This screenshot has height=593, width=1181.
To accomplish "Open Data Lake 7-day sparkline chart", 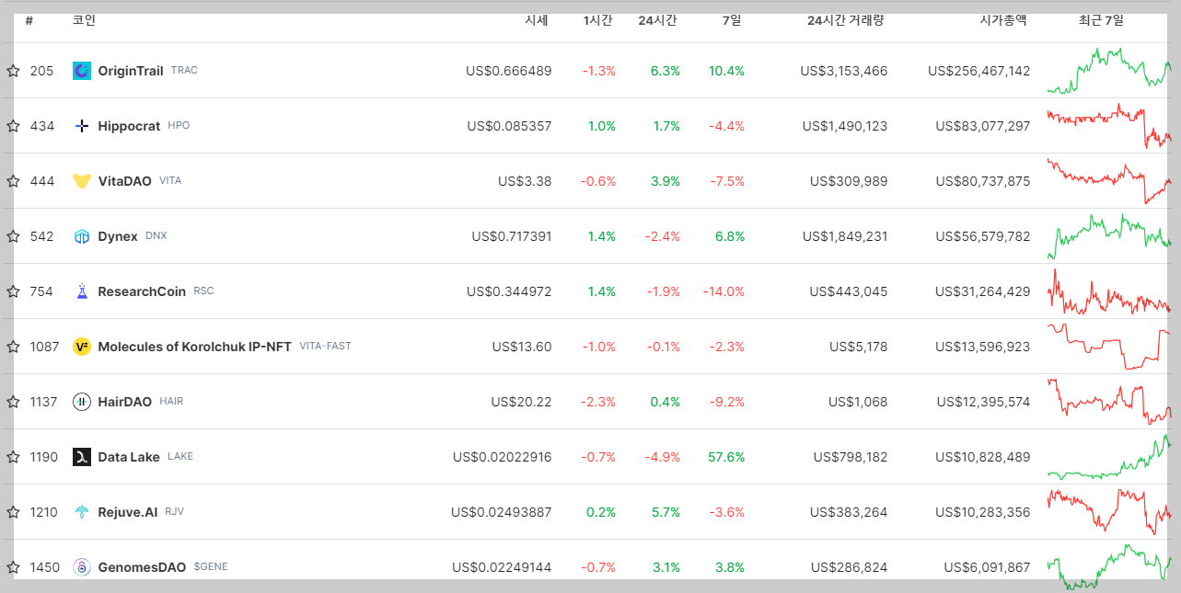I will (1109, 457).
